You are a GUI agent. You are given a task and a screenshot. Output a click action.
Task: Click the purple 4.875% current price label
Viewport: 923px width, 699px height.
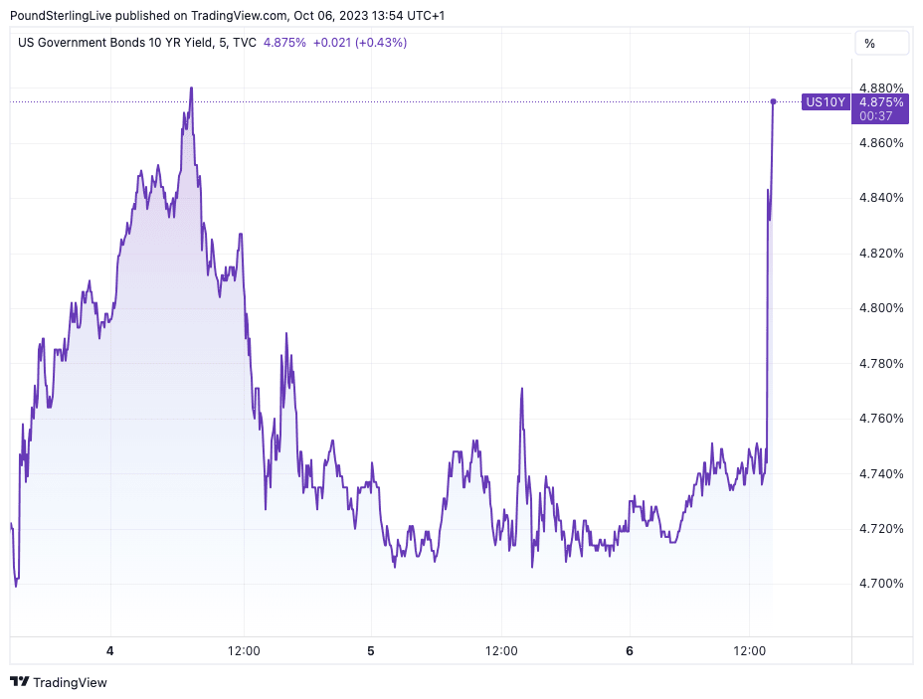click(x=881, y=101)
